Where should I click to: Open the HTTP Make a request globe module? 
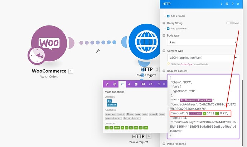tap(146, 42)
